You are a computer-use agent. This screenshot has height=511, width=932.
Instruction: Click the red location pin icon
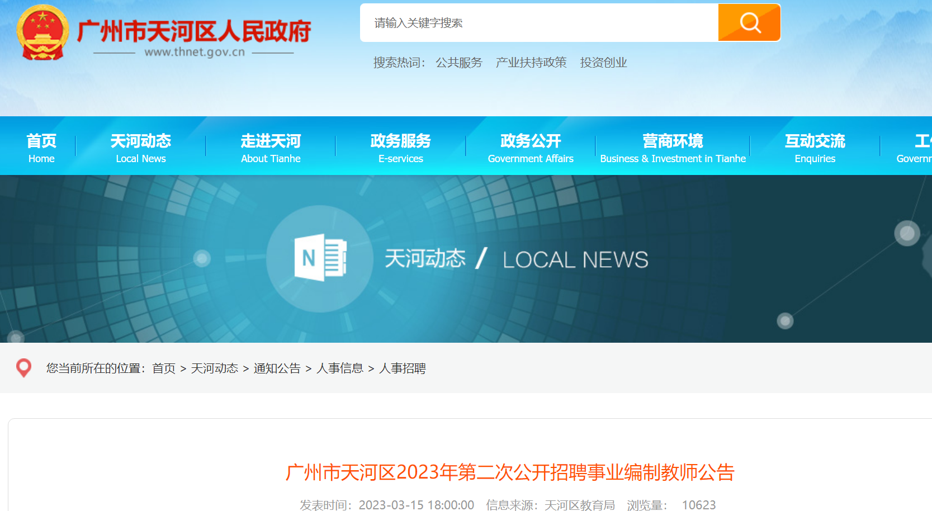click(x=23, y=368)
